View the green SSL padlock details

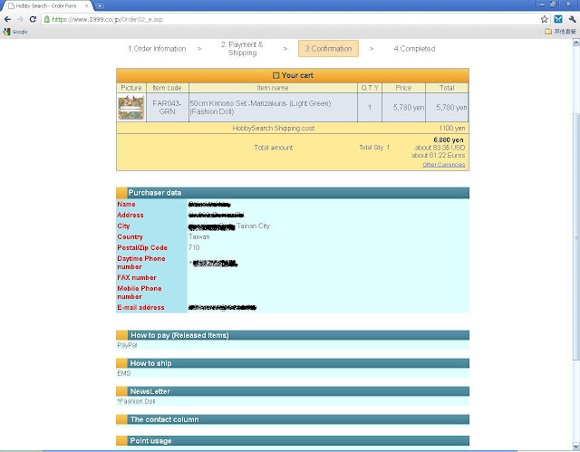click(46, 19)
